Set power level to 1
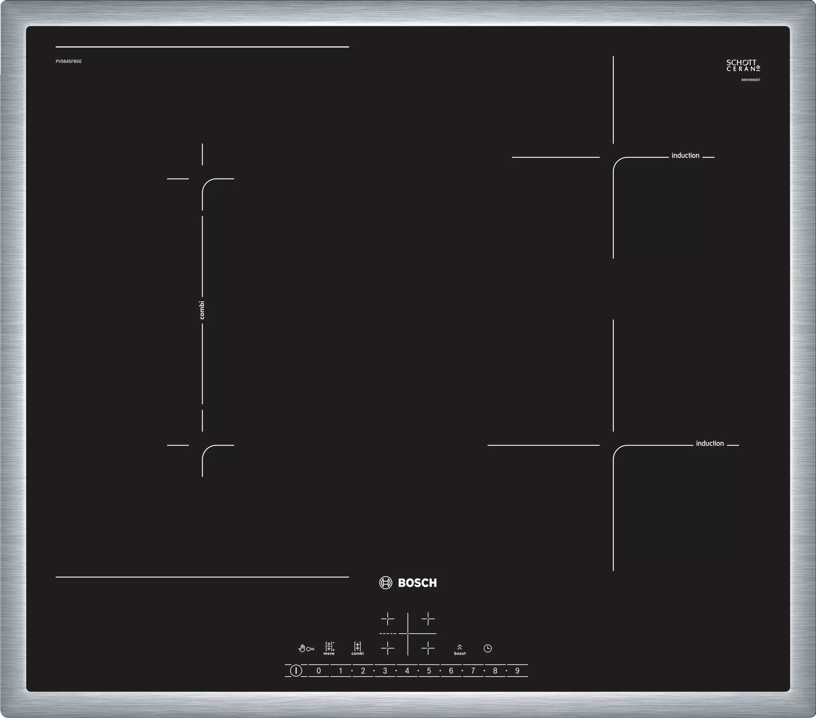 pos(341,671)
